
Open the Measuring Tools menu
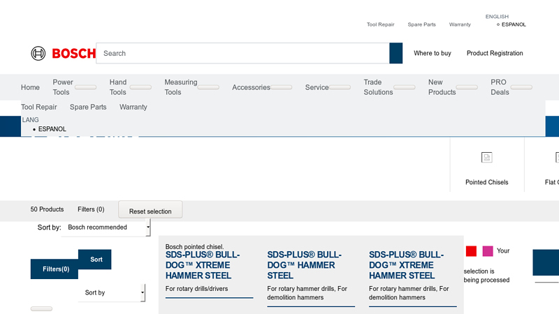coord(180,87)
